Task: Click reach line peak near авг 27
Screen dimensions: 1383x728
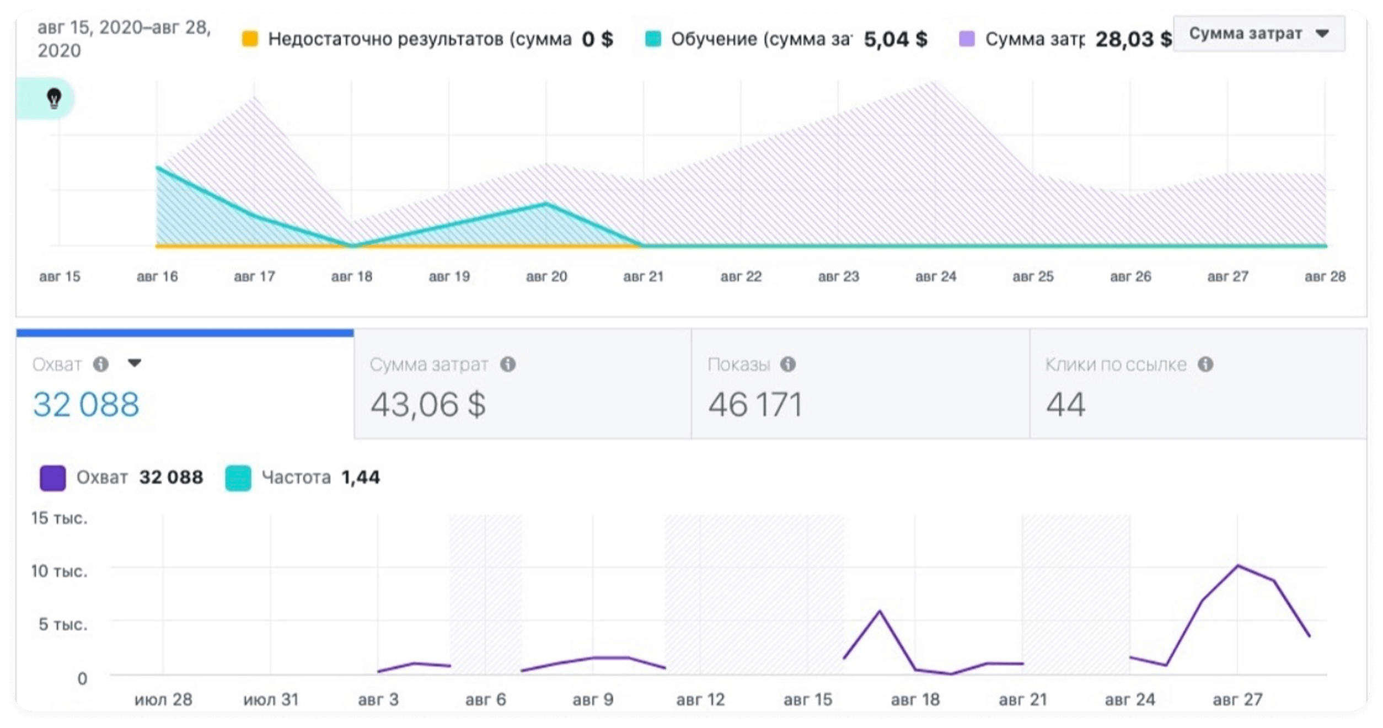Action: click(x=1238, y=566)
